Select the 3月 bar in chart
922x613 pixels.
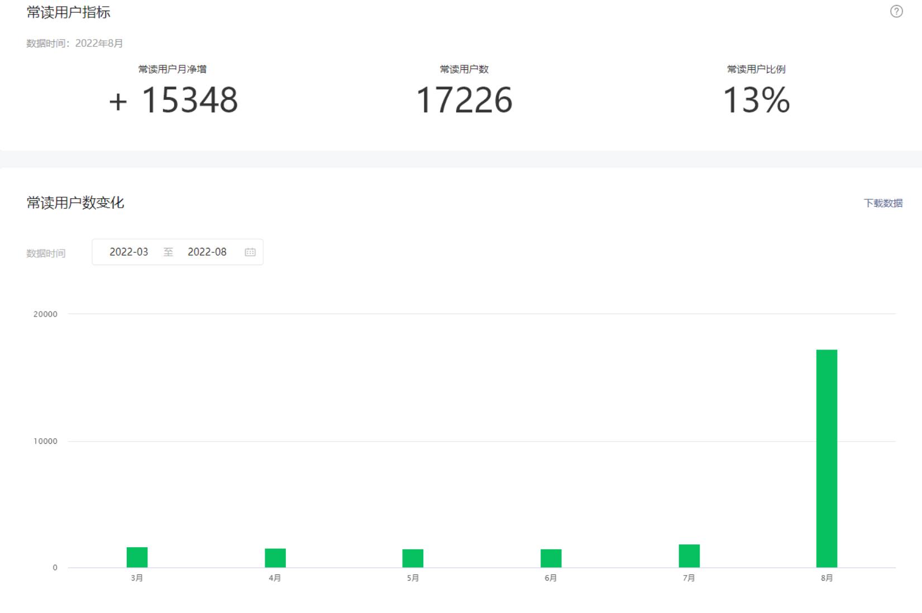(137, 557)
